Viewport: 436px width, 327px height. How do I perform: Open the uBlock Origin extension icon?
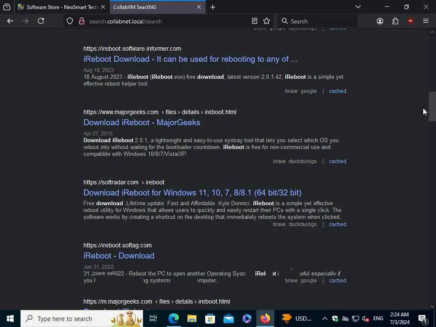tap(410, 21)
